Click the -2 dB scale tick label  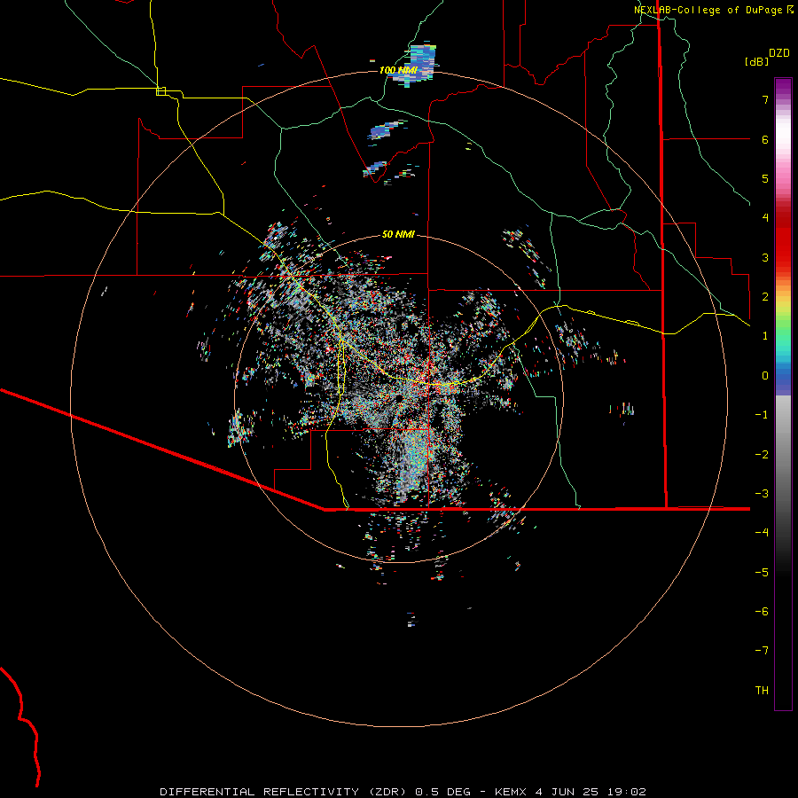coord(762,454)
